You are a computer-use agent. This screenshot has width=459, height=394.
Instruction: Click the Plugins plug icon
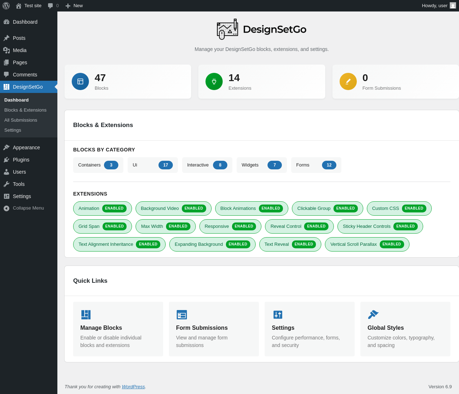6,160
